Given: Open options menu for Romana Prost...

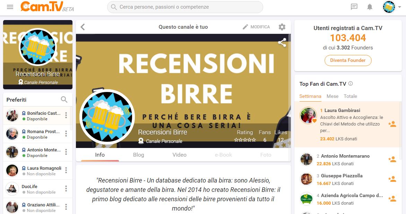Looking at the screenshot, I should tap(66, 134).
